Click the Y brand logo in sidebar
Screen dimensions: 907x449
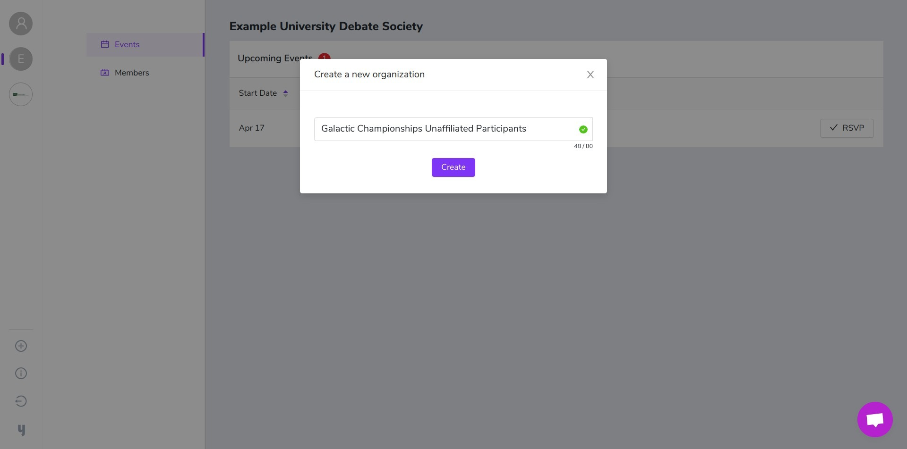(21, 430)
